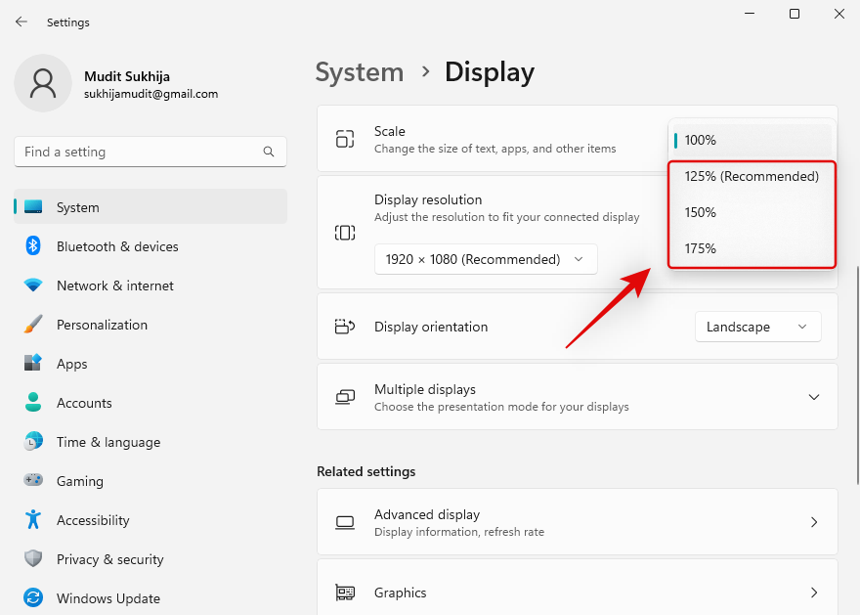Select the Bluetooth & devices icon
The width and height of the screenshot is (860, 615).
33,246
